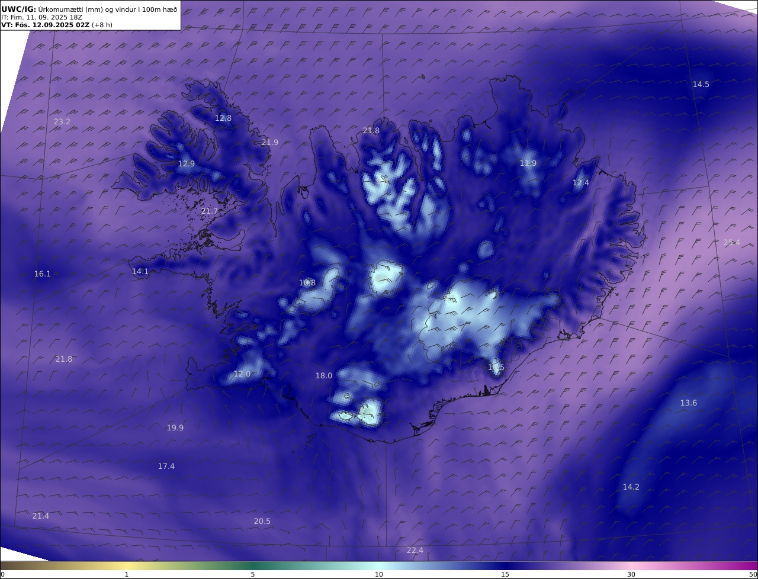Click the 14.5 value in the upper right

(701, 85)
